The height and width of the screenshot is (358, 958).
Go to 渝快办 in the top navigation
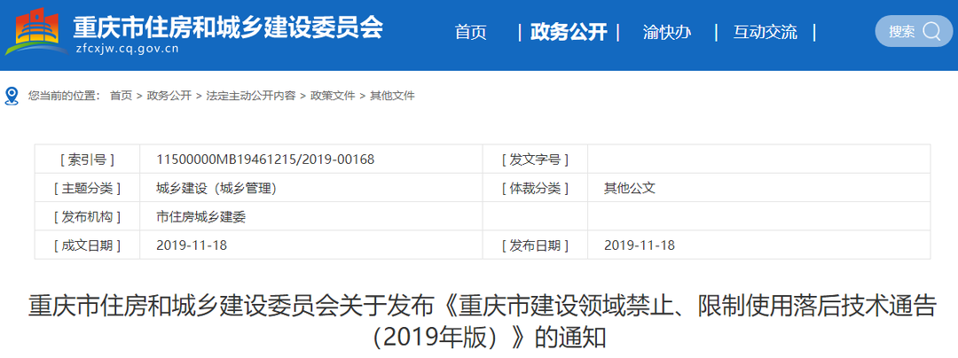pos(667,33)
